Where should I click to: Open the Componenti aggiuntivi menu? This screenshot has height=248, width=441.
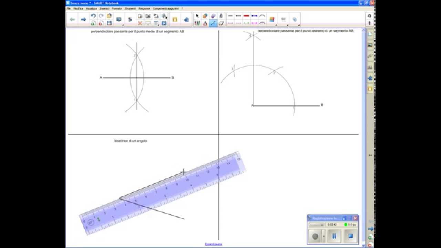tap(166, 8)
